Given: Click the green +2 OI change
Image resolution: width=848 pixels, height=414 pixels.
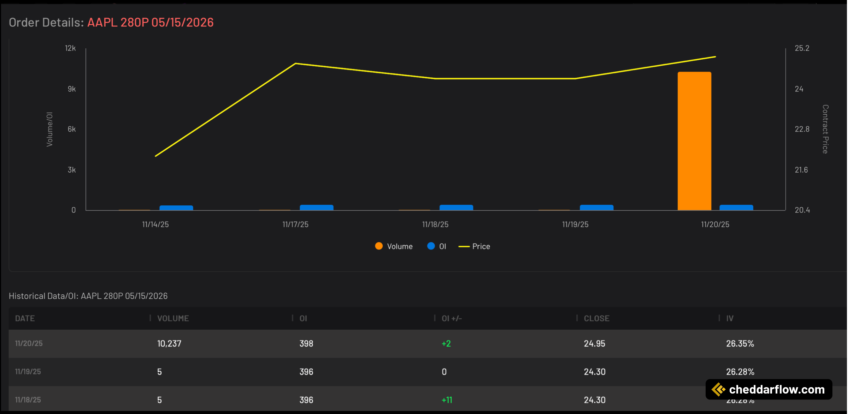Looking at the screenshot, I should [446, 343].
